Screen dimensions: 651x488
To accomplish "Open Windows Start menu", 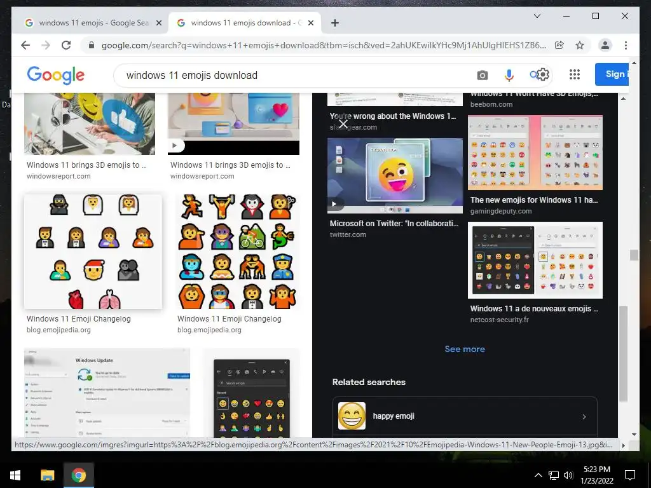I will coord(15,475).
